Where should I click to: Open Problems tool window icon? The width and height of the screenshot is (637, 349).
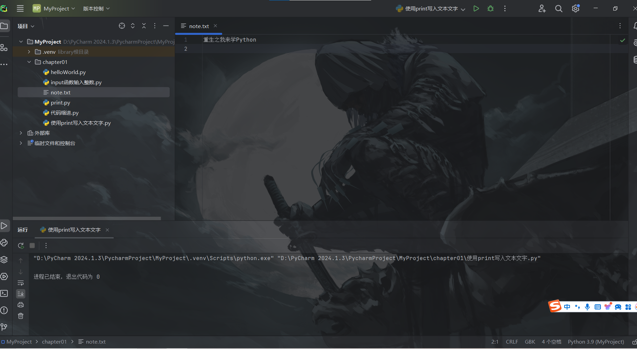point(4,310)
